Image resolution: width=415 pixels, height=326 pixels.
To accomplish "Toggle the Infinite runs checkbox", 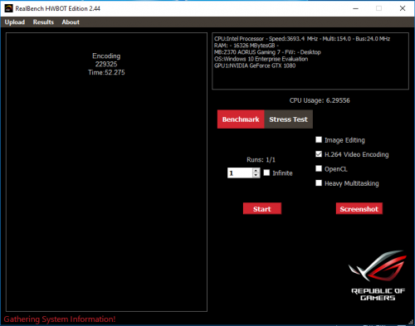I will pyautogui.click(x=266, y=173).
